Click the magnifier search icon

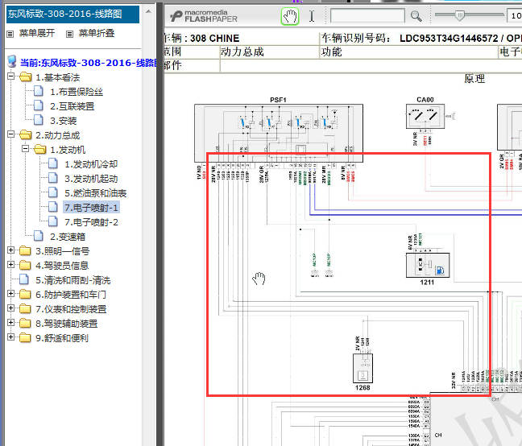(416, 16)
